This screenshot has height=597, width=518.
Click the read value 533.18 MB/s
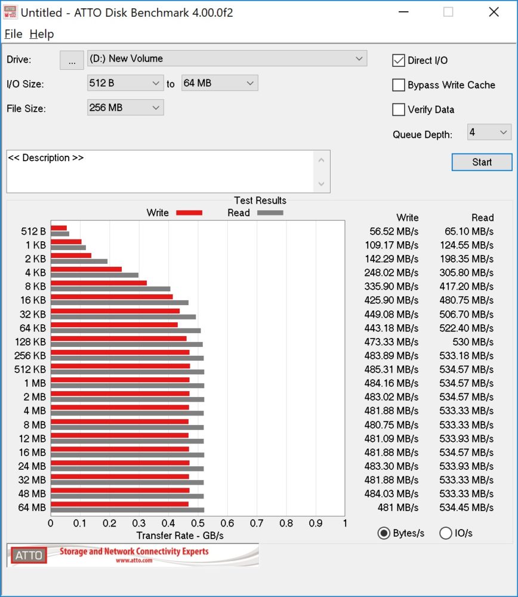click(467, 356)
